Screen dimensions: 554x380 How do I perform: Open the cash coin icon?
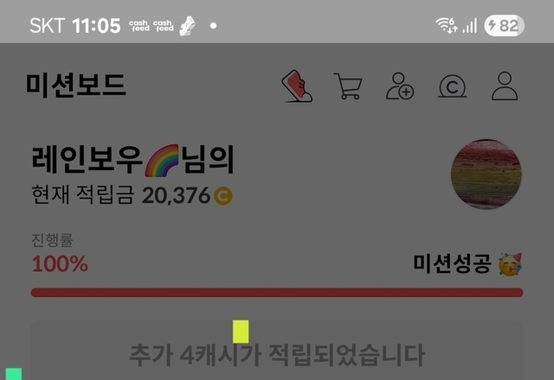click(x=452, y=86)
